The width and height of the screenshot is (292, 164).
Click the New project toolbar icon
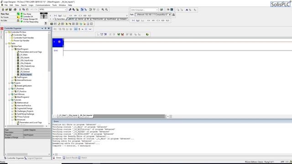3,10
